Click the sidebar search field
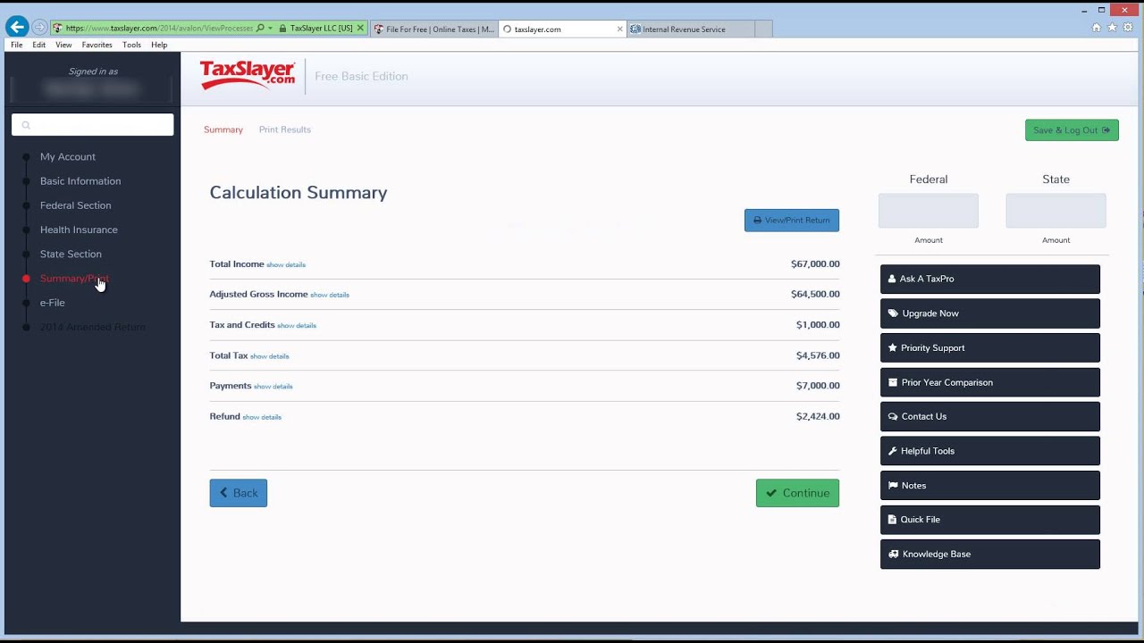 pos(93,125)
